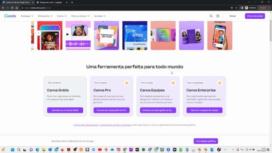
Task: Click the Para sua equipe label
Action: click(x=147, y=83)
